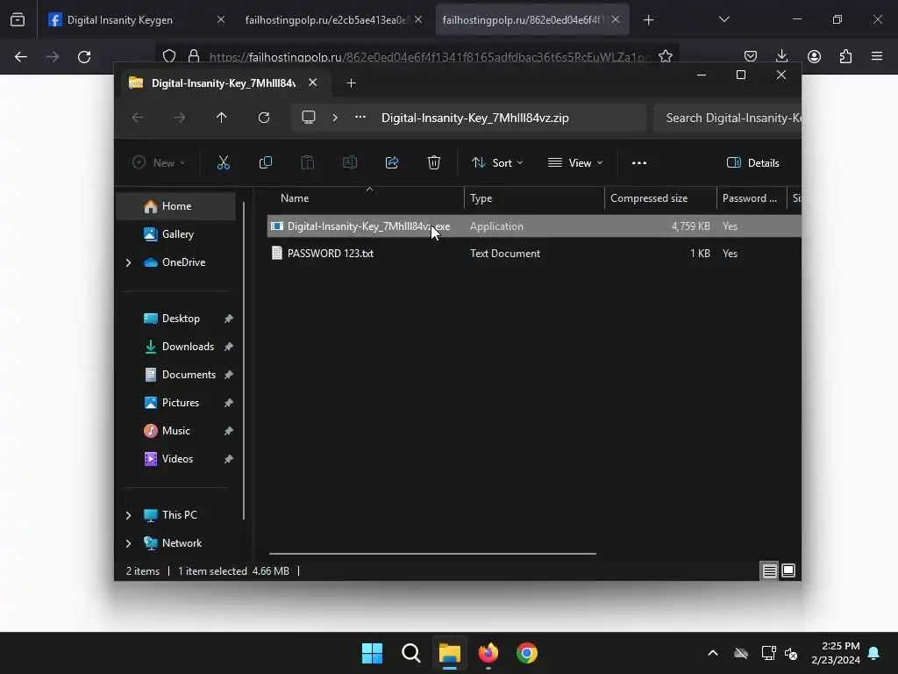This screenshot has height=674, width=898.
Task: List all Firefox tabs dropdown arrow
Action: pos(723,19)
